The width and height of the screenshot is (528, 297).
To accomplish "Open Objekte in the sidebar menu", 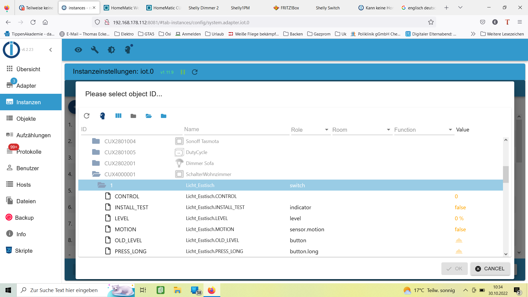I will coord(26,119).
